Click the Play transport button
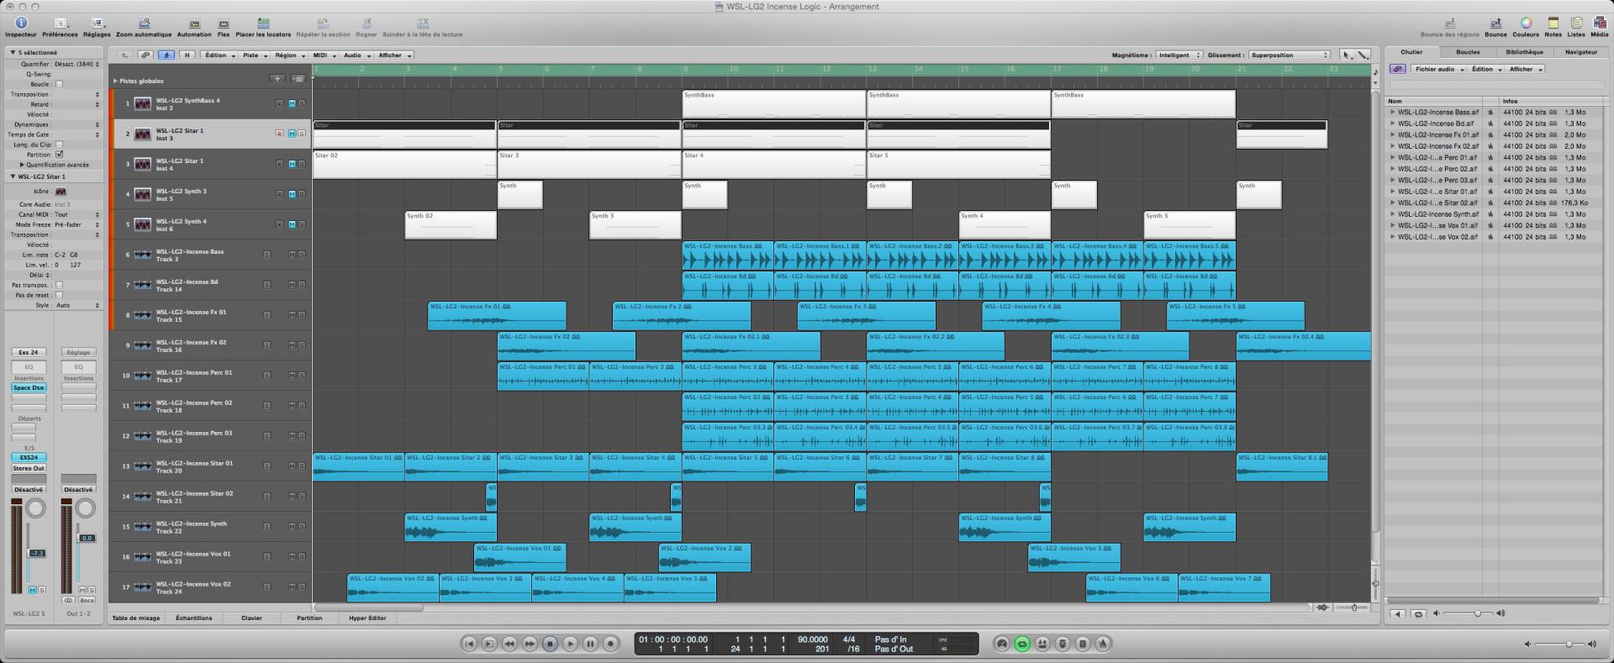This screenshot has width=1614, height=663. coord(570,644)
